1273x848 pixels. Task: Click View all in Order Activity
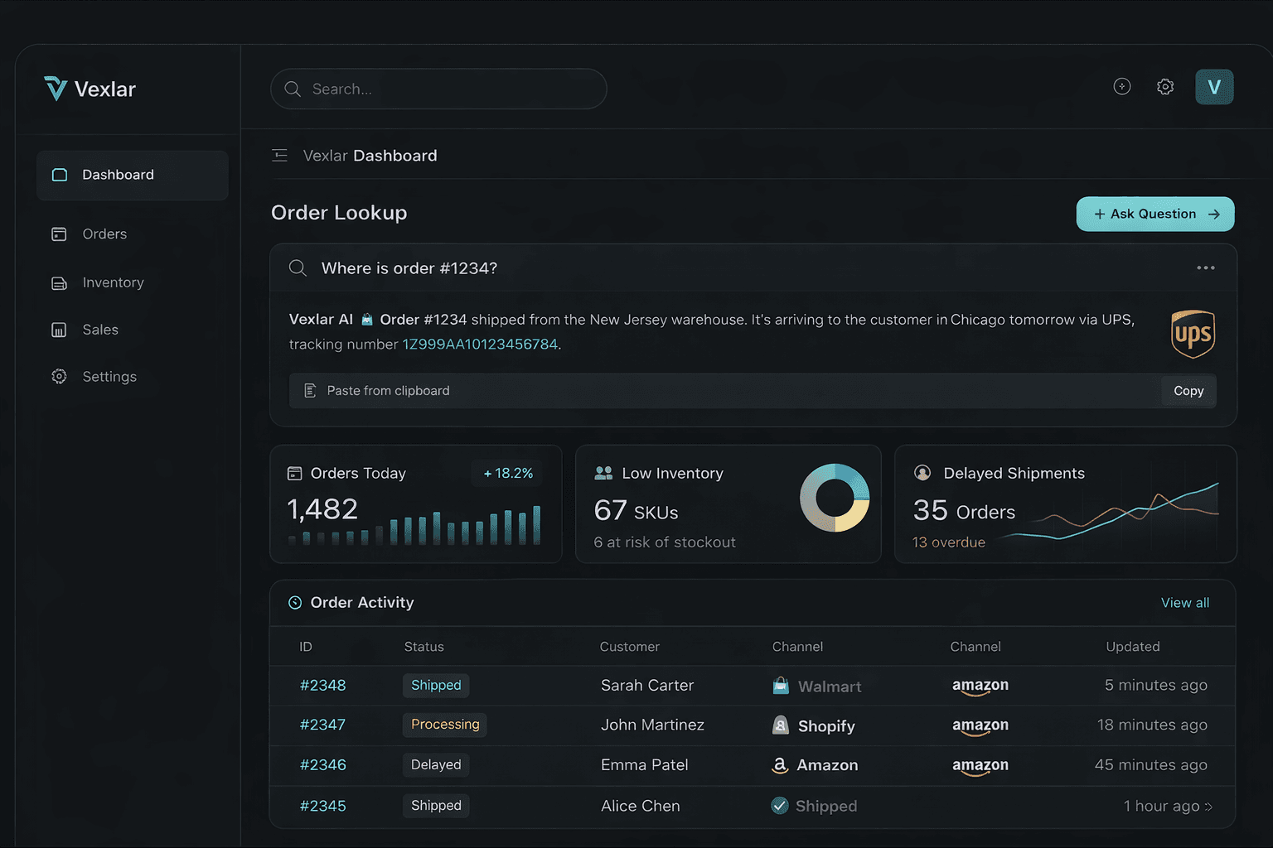click(x=1184, y=603)
